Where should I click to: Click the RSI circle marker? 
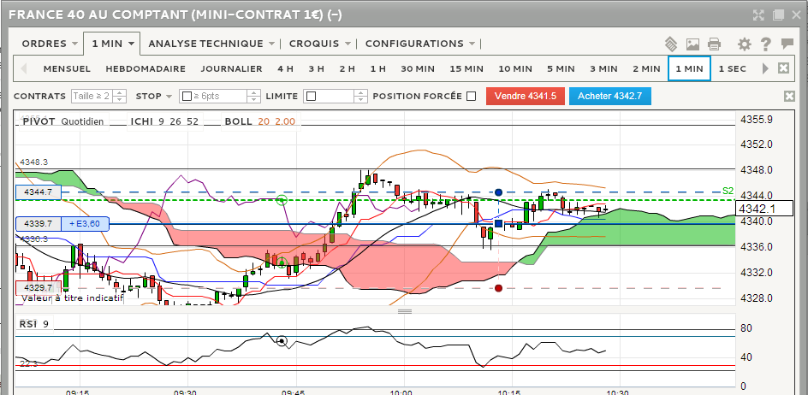tap(282, 341)
